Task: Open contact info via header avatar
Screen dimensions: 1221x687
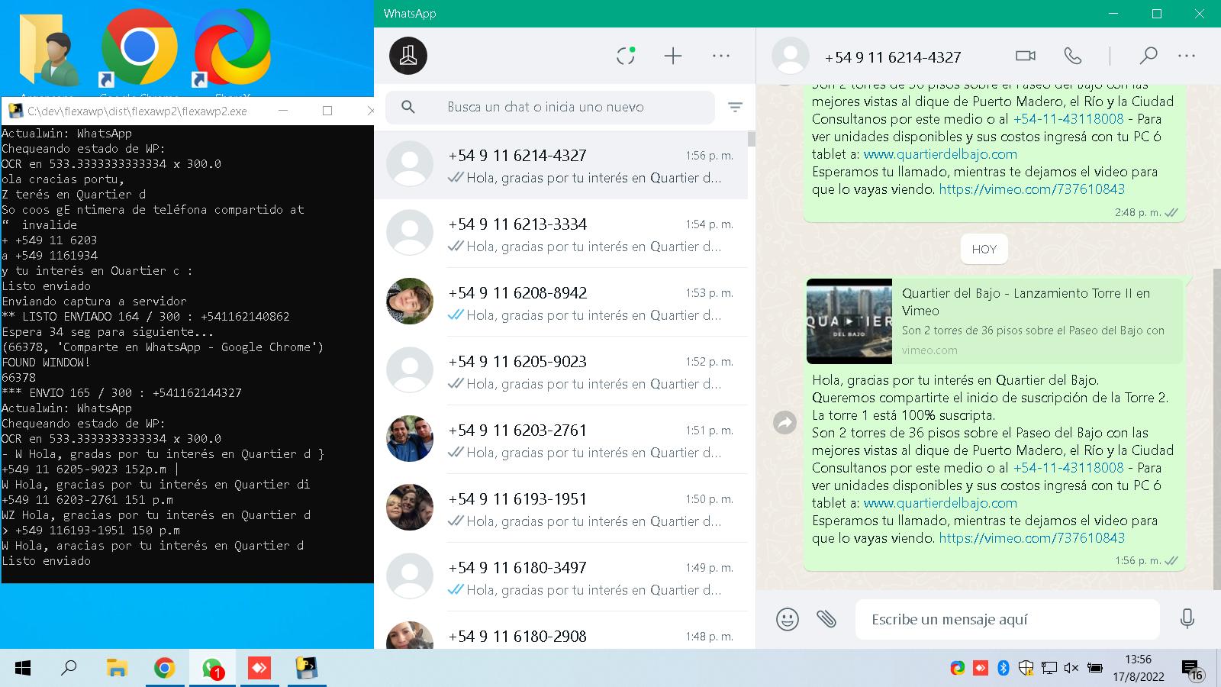Action: tap(791, 56)
